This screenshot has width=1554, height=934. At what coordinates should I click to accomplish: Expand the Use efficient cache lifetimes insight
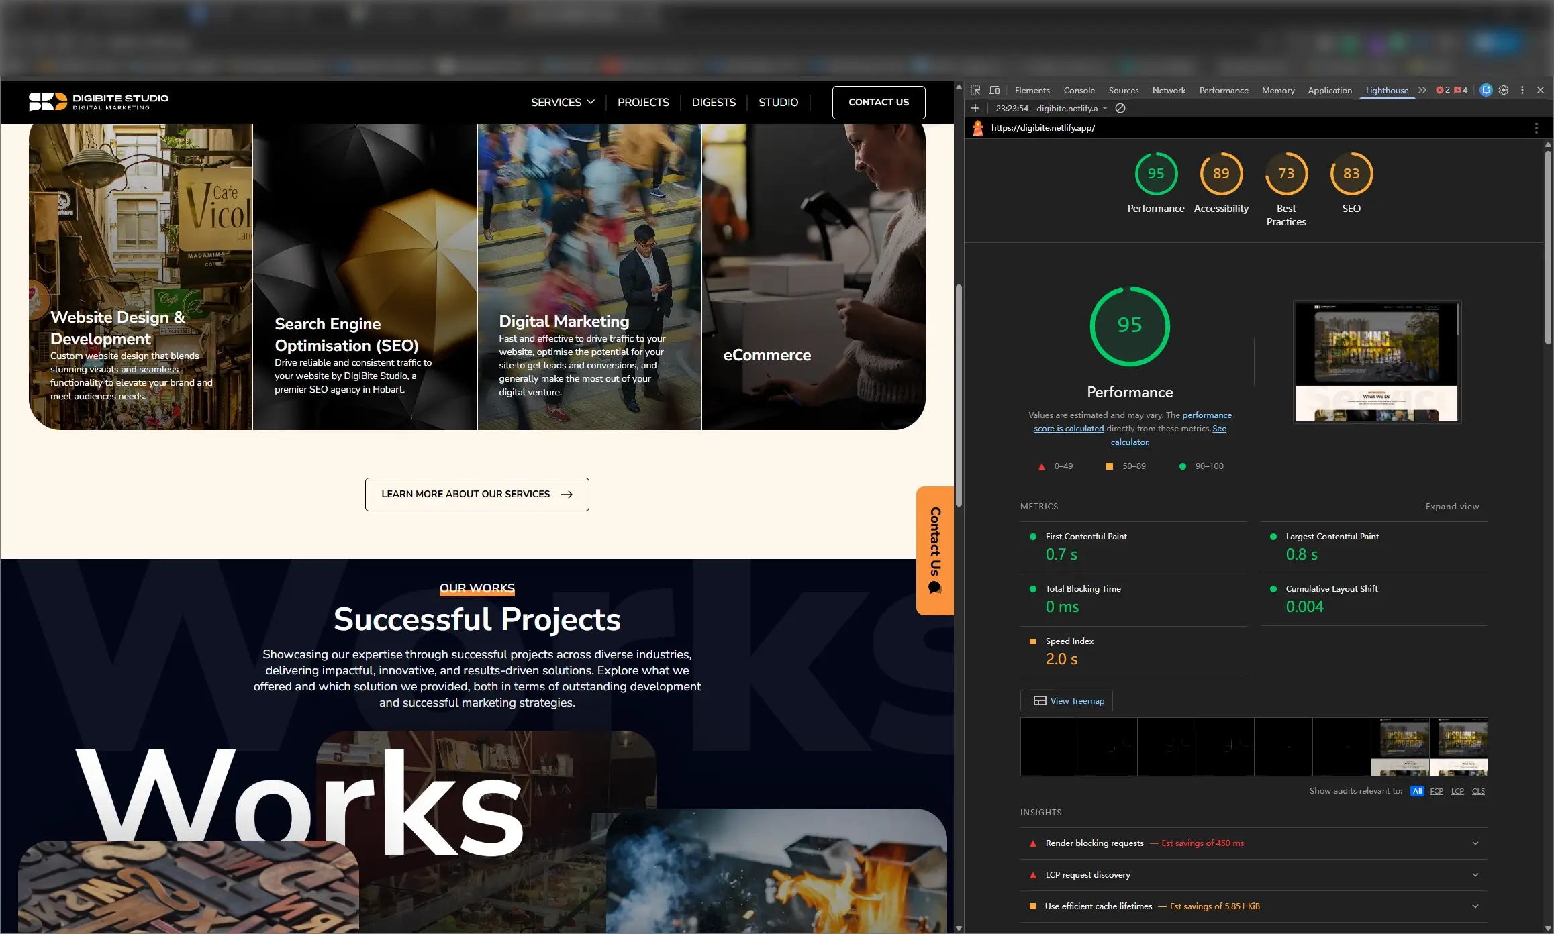1254,906
